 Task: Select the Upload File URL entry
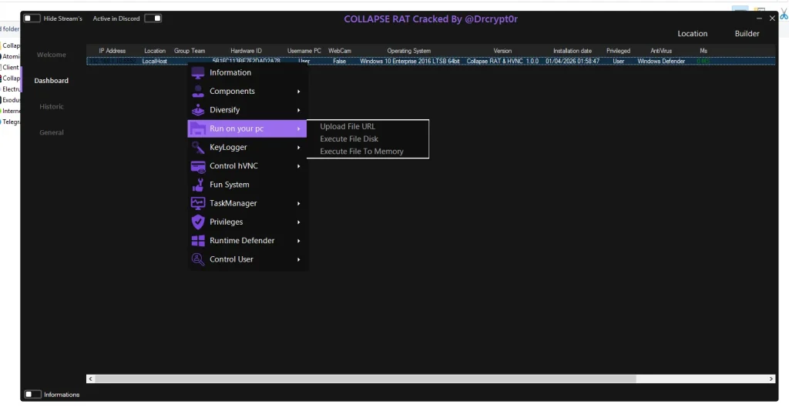pos(347,126)
